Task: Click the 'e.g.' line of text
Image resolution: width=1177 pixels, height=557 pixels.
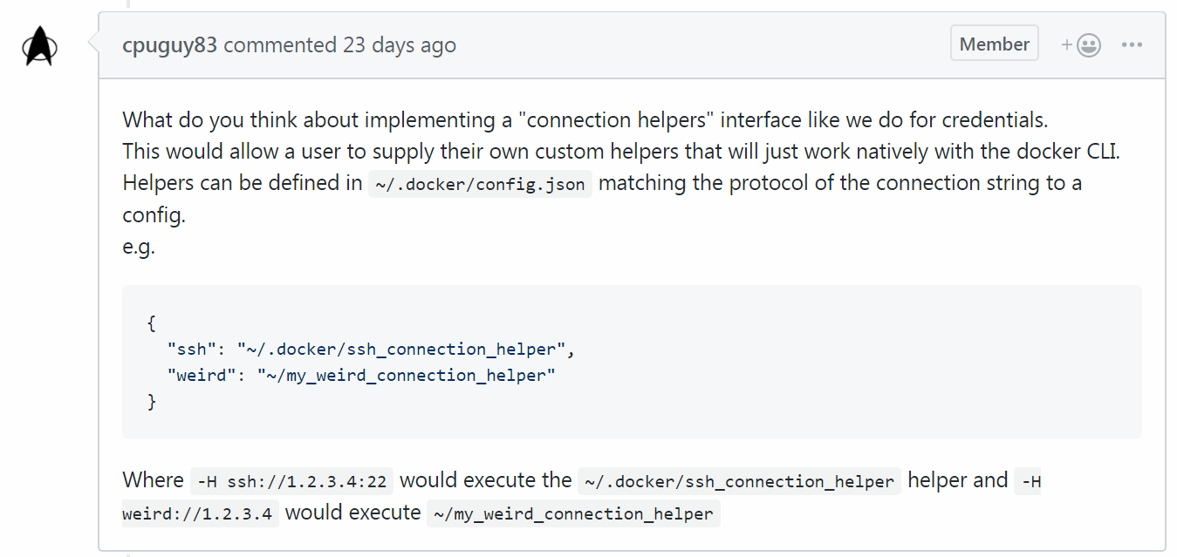Action: (x=137, y=246)
